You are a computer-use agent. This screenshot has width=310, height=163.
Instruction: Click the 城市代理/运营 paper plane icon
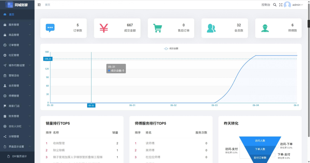pos(5,65)
